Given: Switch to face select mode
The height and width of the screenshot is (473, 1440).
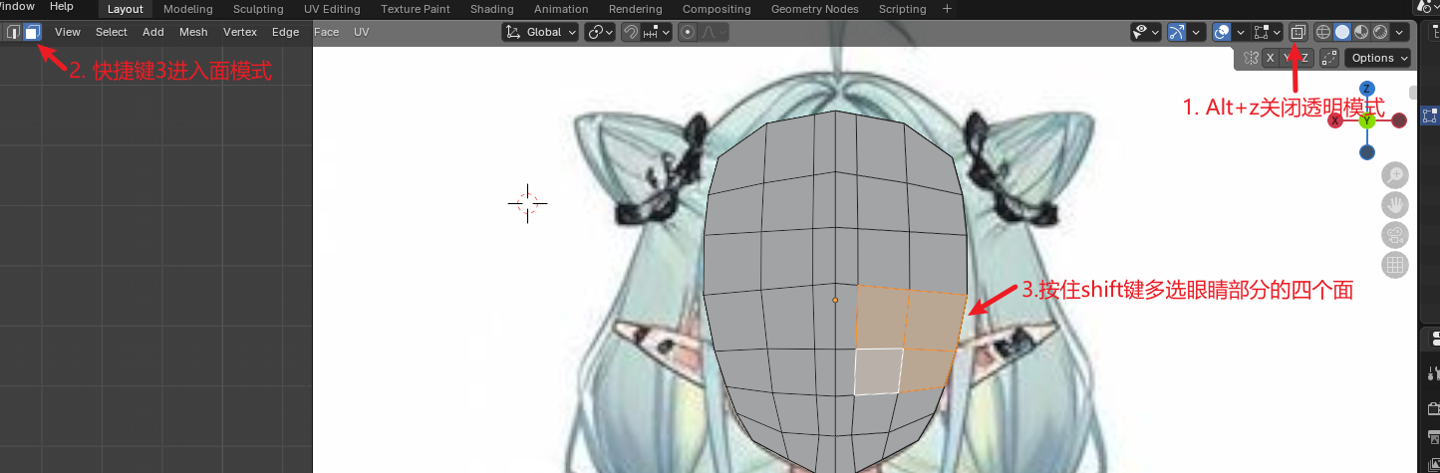Looking at the screenshot, I should tap(33, 32).
